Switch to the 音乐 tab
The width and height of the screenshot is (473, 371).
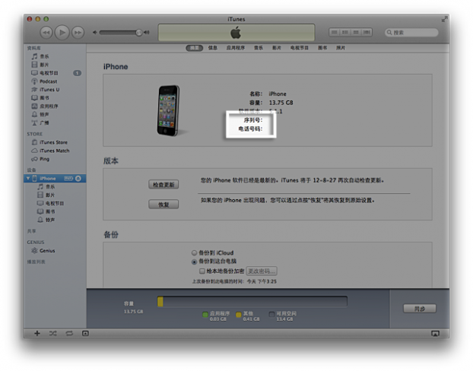[259, 48]
